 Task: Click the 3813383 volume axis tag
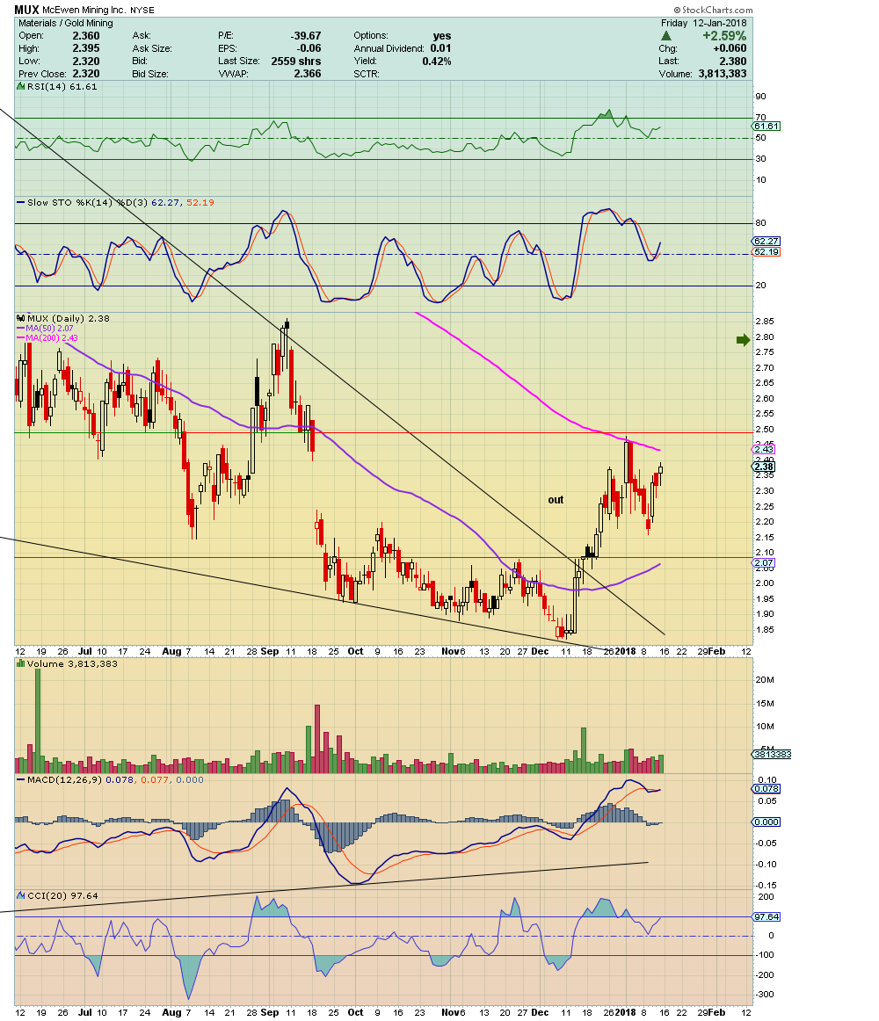coord(772,754)
